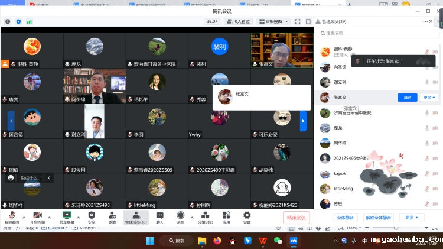Toggle unmute microphone button
Viewport: 443px width, 249px height.
click(12, 218)
